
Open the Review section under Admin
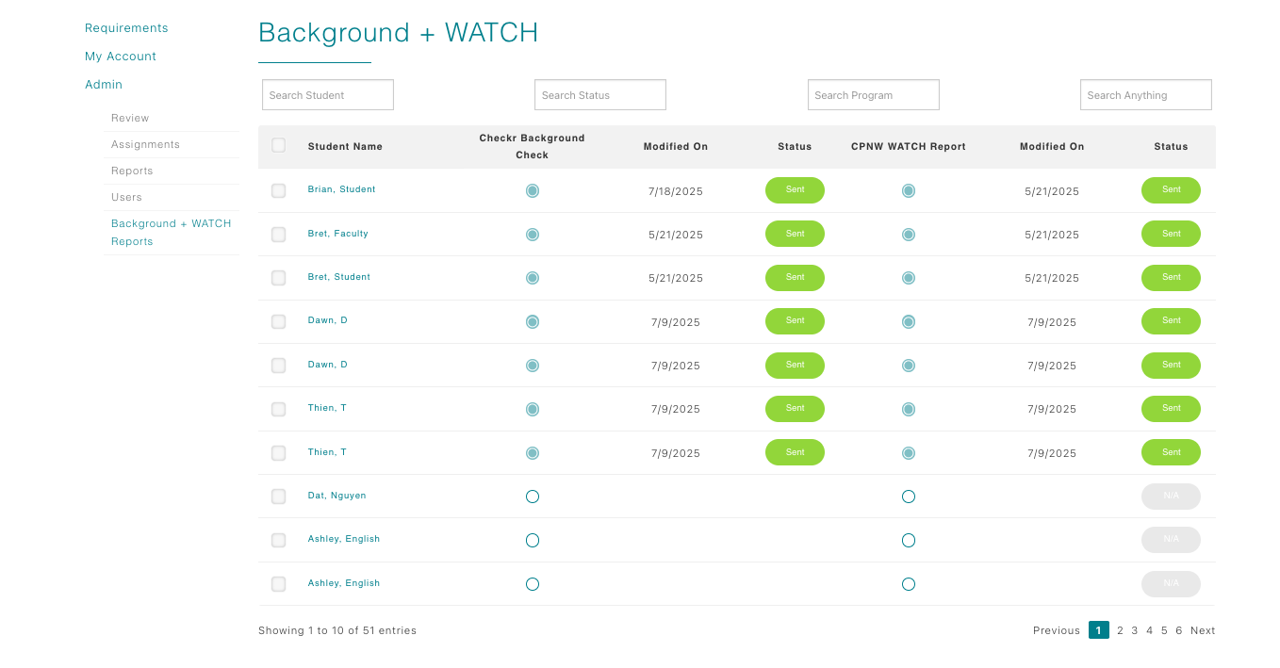[x=129, y=118]
